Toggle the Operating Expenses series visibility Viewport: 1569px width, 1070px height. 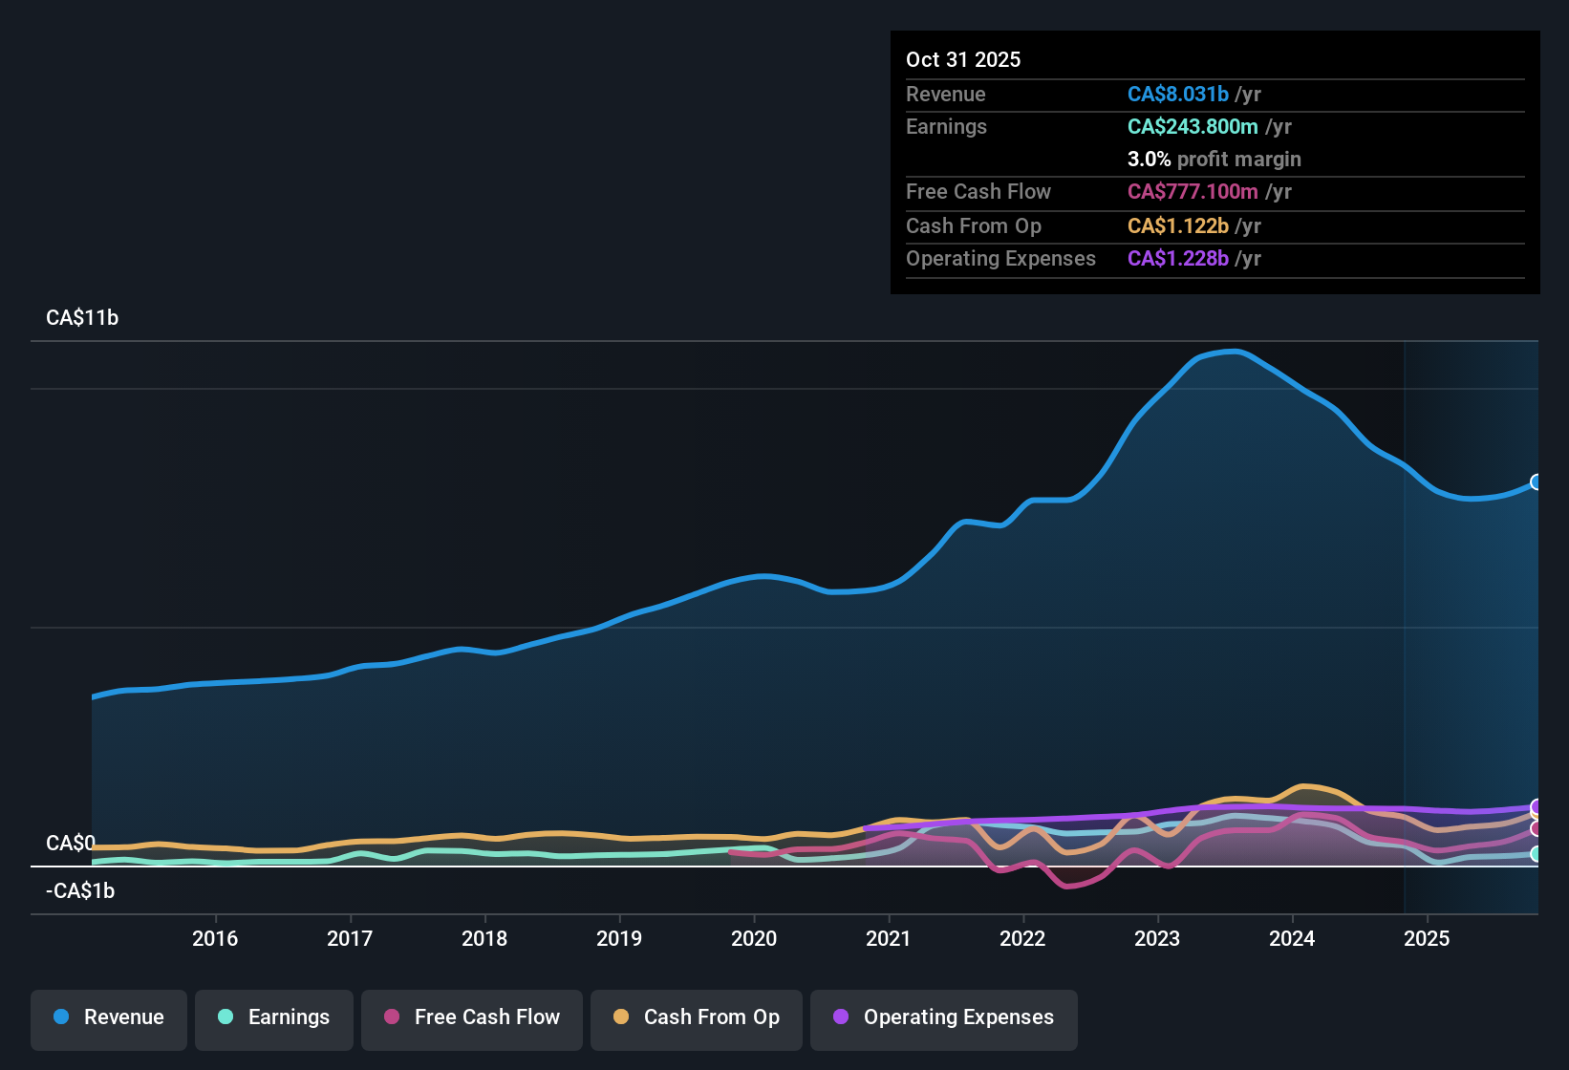point(943,1017)
